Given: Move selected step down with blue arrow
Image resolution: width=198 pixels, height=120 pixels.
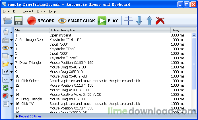Looking at the screenshot, I should coord(139,21).
